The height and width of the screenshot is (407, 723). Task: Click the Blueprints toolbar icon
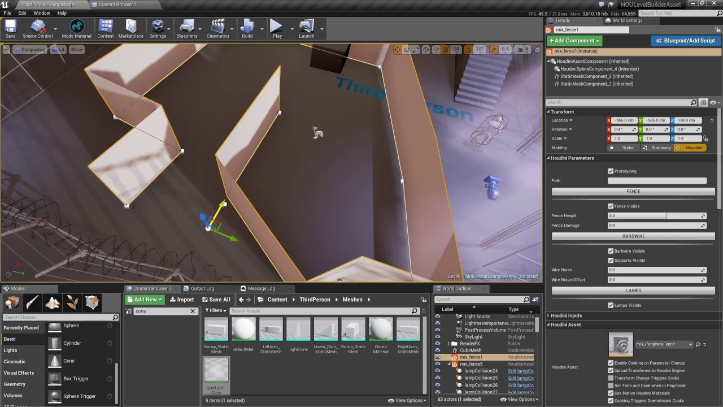[x=186, y=28]
